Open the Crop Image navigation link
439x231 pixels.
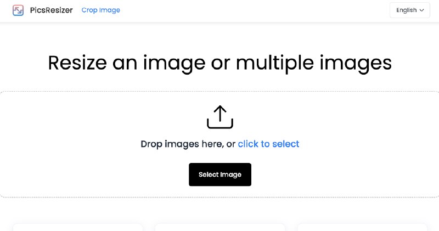[101, 10]
